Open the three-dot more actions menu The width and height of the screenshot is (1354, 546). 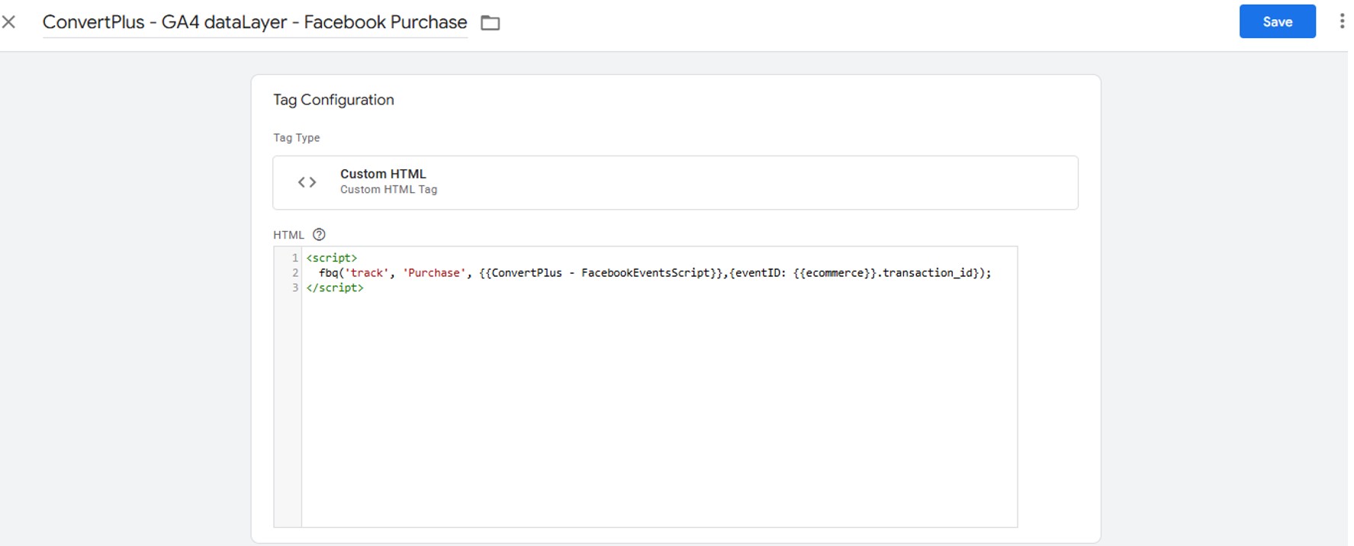pos(1342,21)
